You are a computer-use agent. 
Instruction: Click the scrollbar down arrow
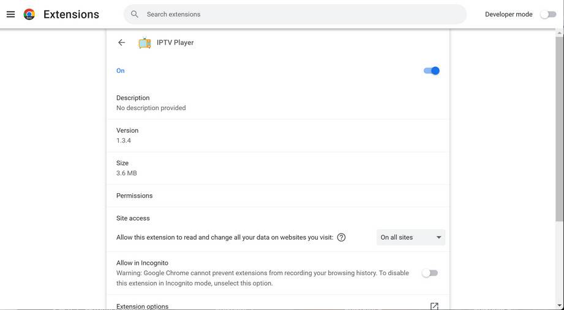pos(560,305)
